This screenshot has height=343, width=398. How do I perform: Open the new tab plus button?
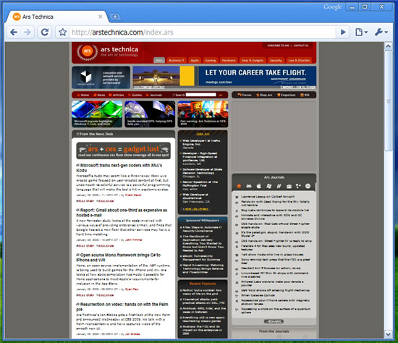115,17
